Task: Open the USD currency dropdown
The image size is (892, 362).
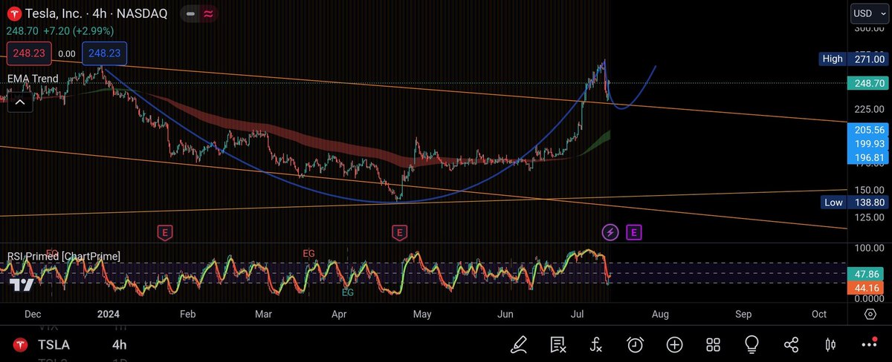Action: pyautogui.click(x=868, y=13)
